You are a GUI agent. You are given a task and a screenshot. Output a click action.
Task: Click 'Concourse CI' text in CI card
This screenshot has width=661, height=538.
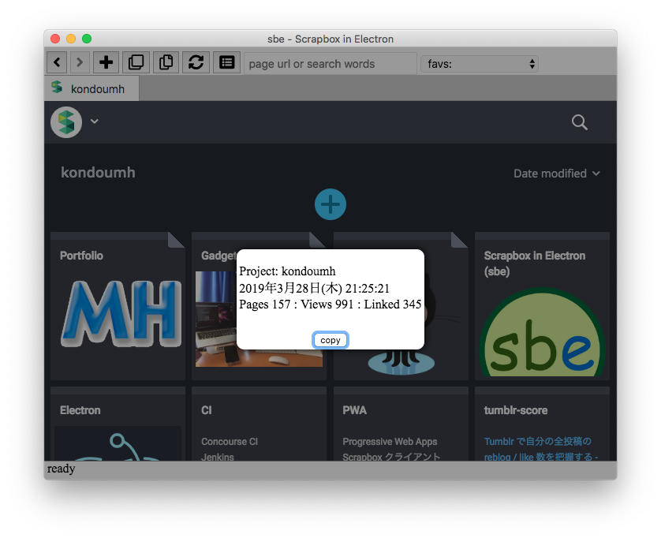[x=230, y=442]
